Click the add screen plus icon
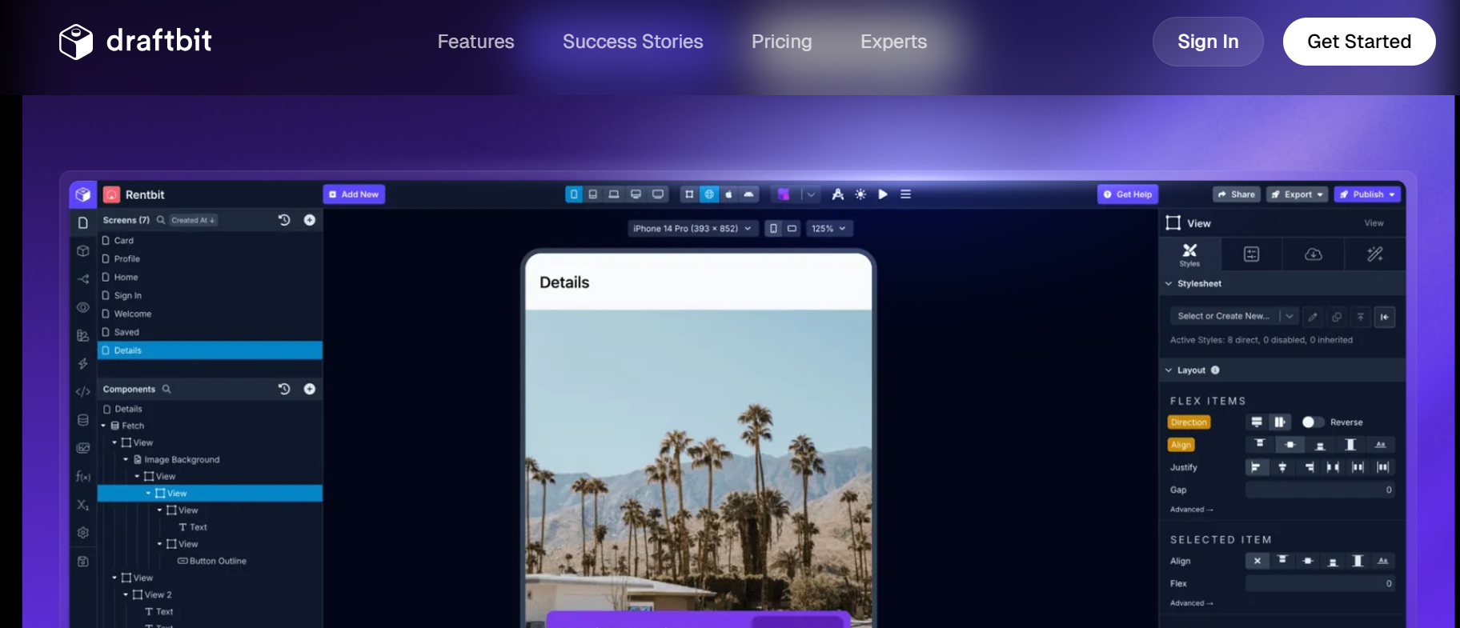 pyautogui.click(x=310, y=220)
